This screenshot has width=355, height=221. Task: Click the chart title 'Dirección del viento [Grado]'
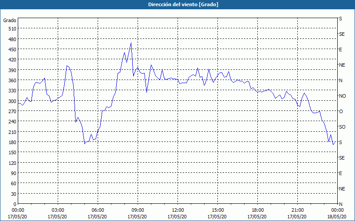pyautogui.click(x=183, y=4)
